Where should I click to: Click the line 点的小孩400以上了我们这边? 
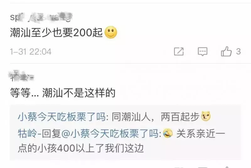click(81, 148)
